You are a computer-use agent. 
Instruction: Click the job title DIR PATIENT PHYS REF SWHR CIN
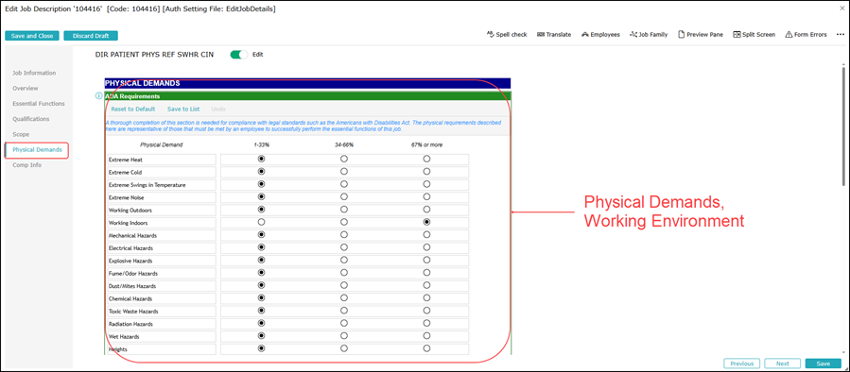pos(154,54)
